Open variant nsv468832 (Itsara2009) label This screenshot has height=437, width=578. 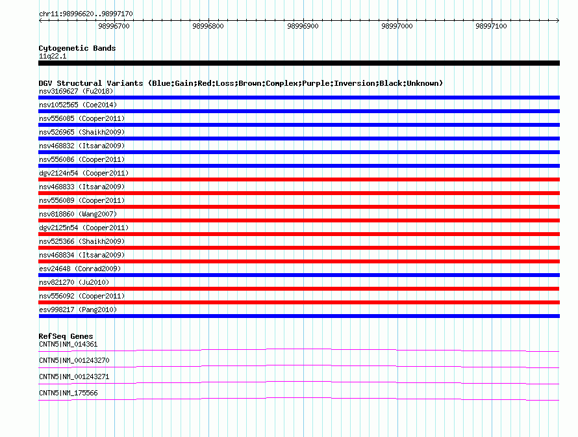coord(82,146)
